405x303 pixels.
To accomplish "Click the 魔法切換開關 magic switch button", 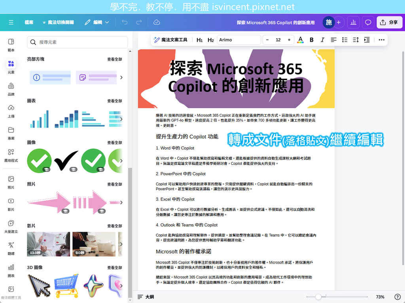I will coord(58,22).
